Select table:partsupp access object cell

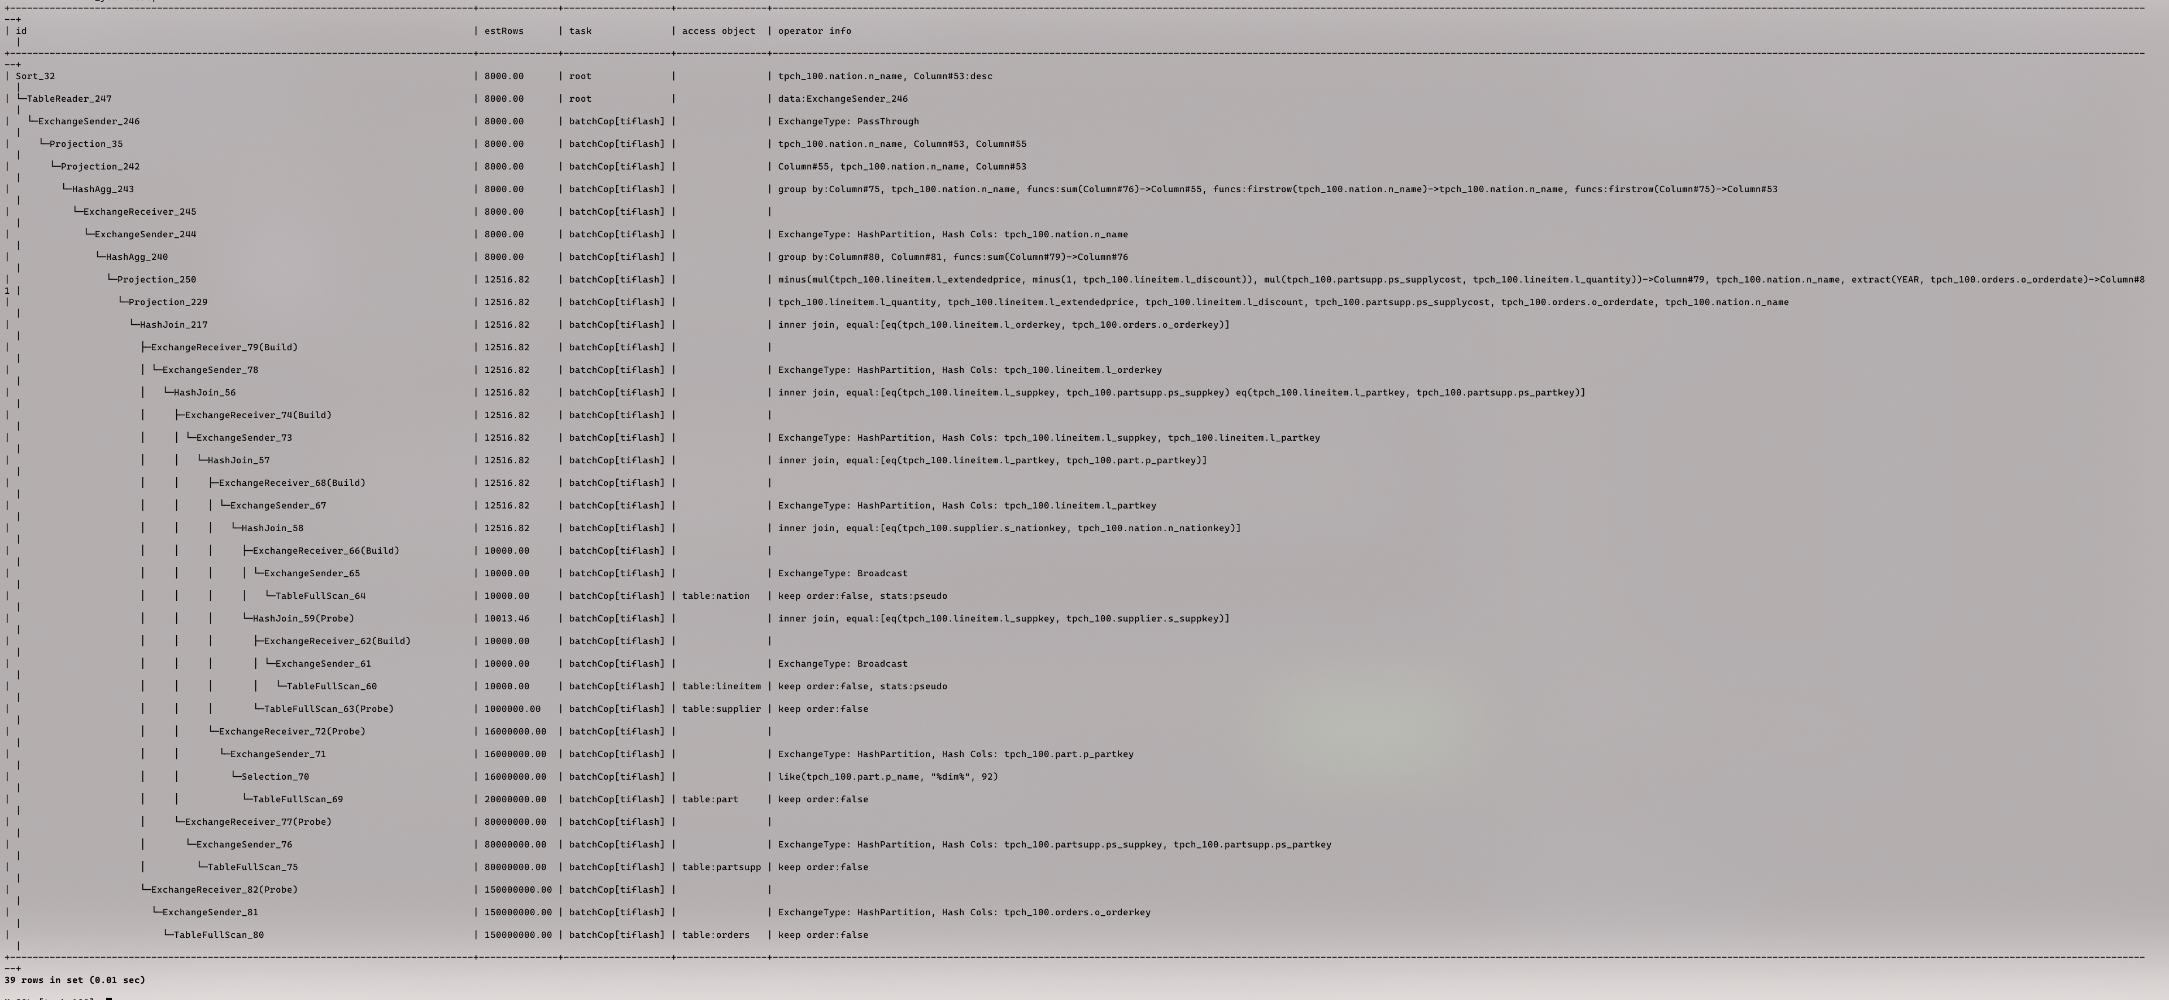(722, 868)
